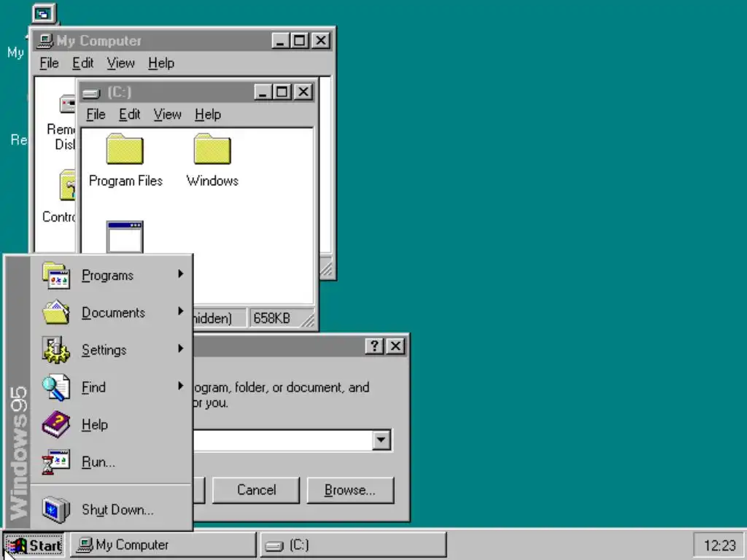747x560 pixels.
Task: Open Edit menu in My Computer window
Action: (83, 63)
